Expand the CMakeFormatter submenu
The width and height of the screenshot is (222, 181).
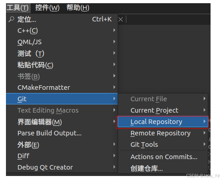(62, 88)
